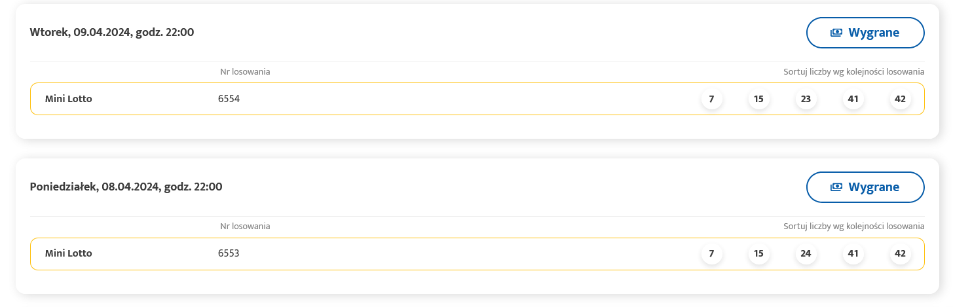Image resolution: width=953 pixels, height=307 pixels.
Task: Open Wygrane for the 09.04.2024 draw
Action: 865,33
